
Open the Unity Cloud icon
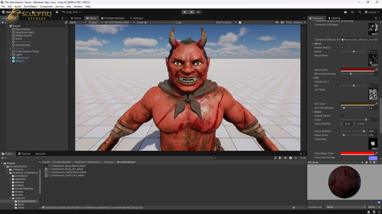click(x=345, y=12)
